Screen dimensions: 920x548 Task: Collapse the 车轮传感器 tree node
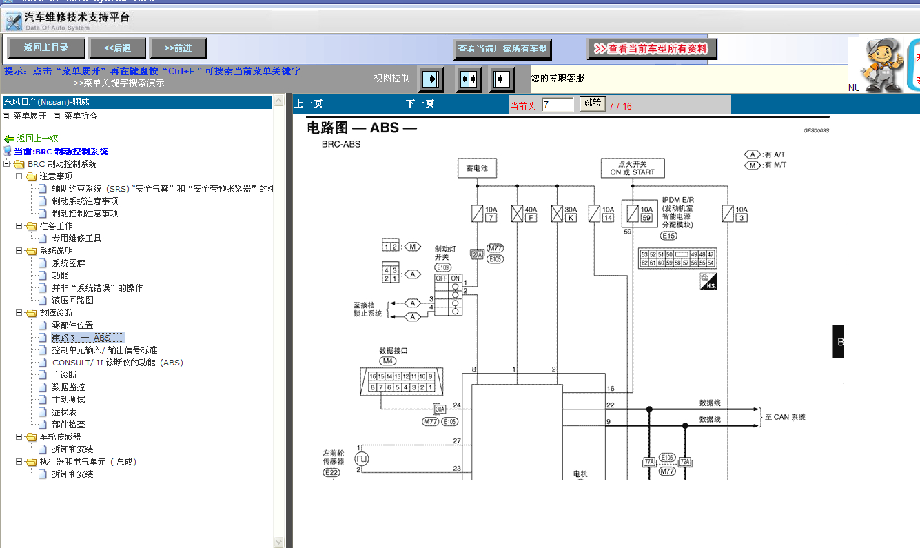click(x=19, y=437)
